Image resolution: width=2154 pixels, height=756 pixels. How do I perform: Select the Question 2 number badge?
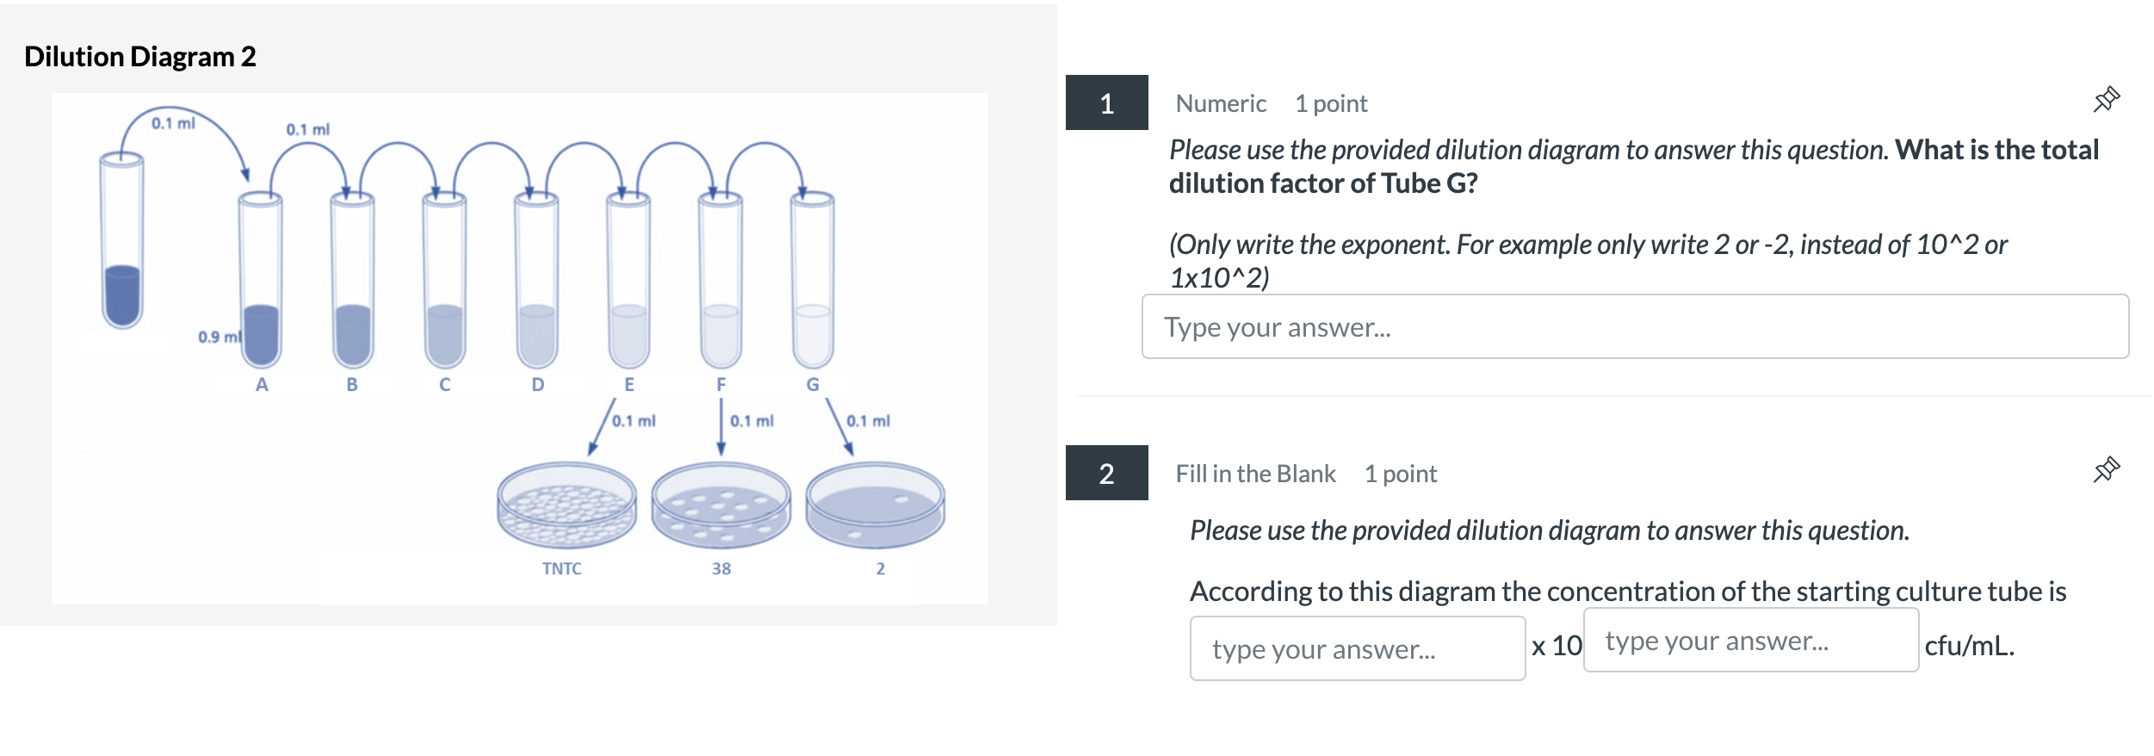1108,474
